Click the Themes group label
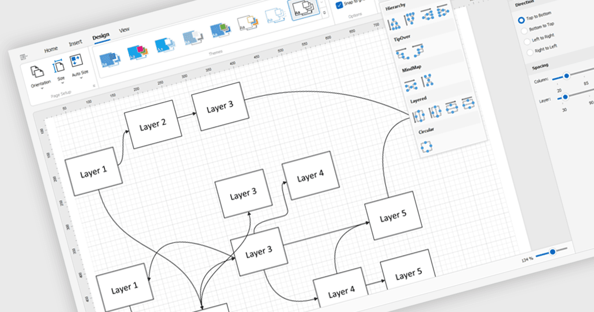The image size is (594, 312). [215, 52]
